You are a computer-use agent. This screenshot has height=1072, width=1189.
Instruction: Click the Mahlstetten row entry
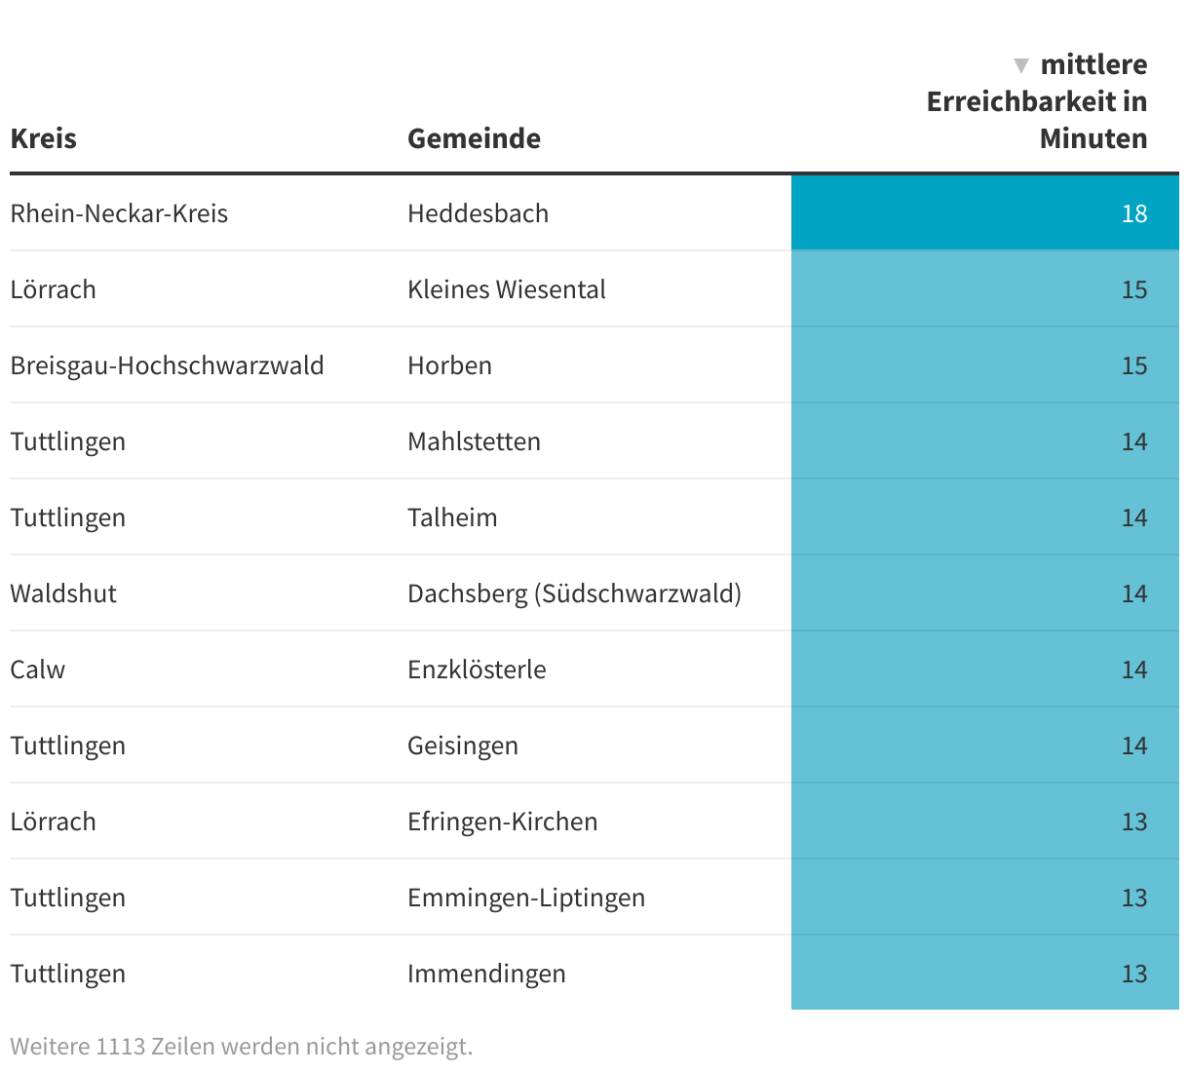474,441
